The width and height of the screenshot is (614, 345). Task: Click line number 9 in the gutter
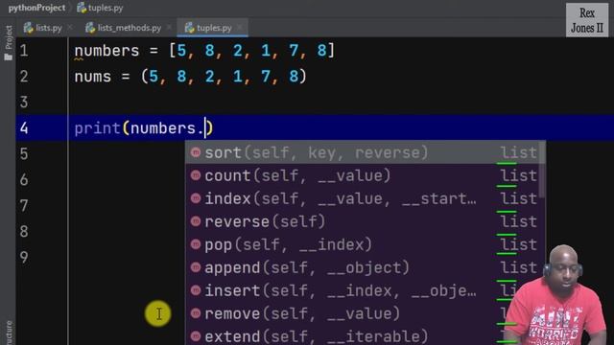[x=24, y=257]
